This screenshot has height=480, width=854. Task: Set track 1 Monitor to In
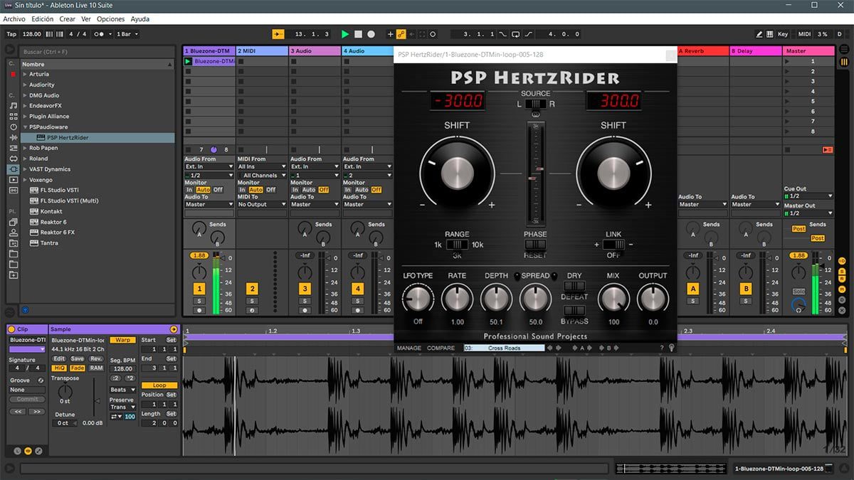[x=189, y=190]
